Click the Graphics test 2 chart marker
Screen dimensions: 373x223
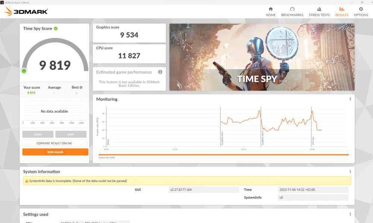[x=262, y=138]
